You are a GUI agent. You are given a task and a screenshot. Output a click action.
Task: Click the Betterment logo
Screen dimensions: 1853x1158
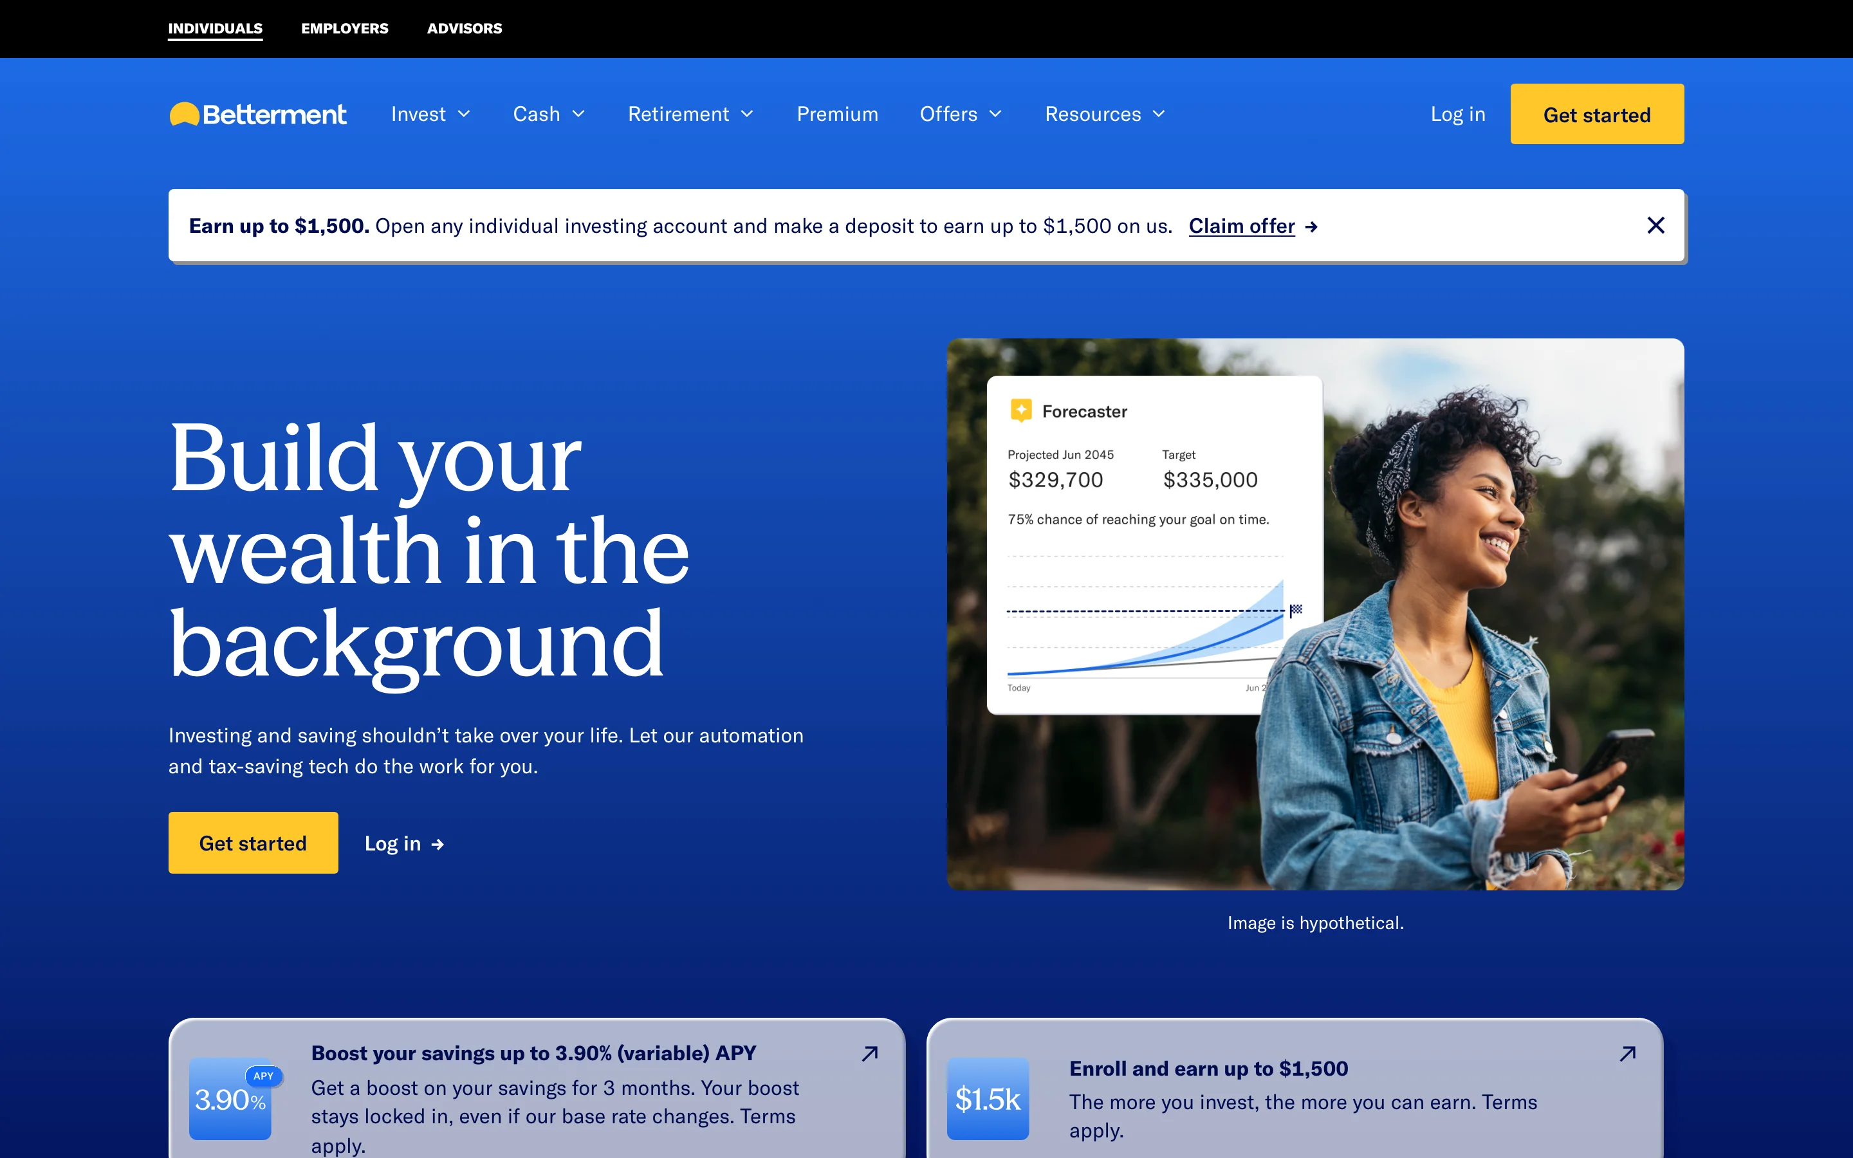tap(257, 113)
